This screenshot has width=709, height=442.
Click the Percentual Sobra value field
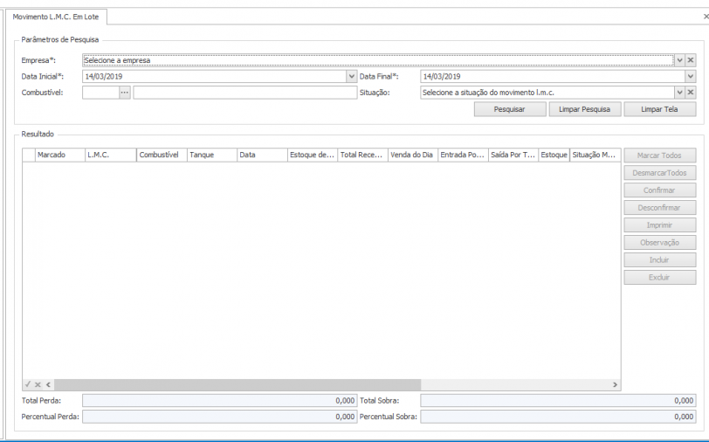click(x=558, y=417)
